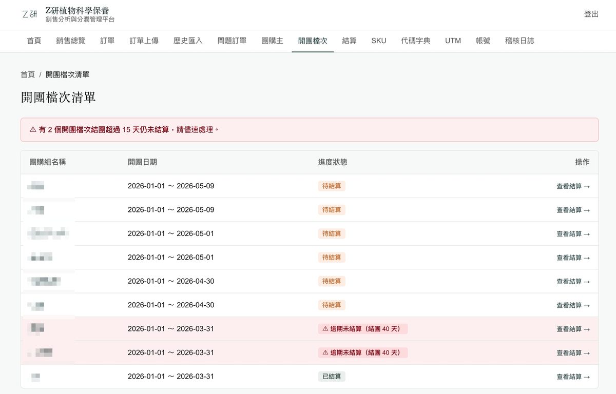This screenshot has width=616, height=394.
Task: Click second 2026-01-01 ～ 2026-05-01 date cell
Action: coord(171,258)
